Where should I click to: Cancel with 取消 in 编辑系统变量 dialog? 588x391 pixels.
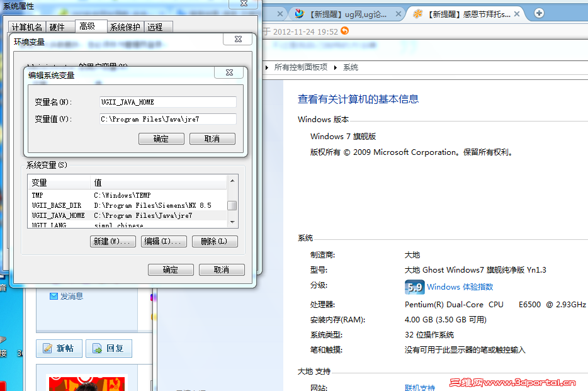(212, 139)
